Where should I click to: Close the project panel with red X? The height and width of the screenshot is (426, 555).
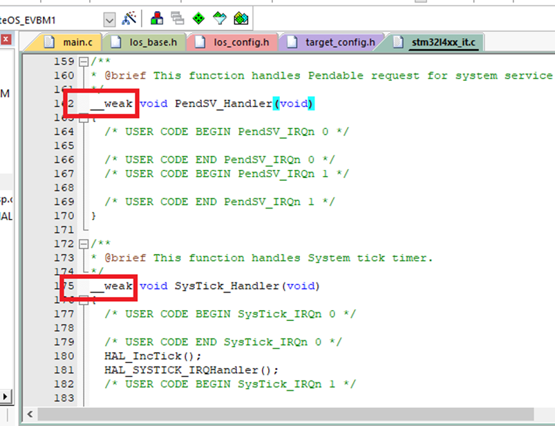pos(6,39)
